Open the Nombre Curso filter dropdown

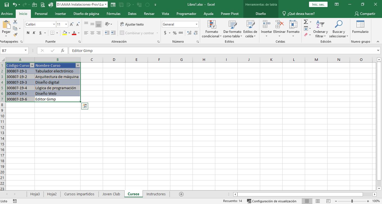point(78,65)
